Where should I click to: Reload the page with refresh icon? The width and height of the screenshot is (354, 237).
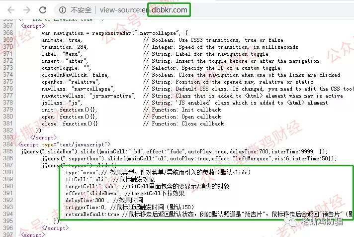coord(43,10)
